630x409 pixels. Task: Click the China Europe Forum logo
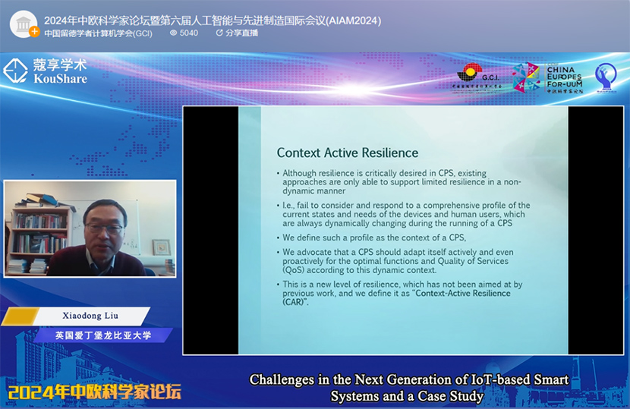coord(547,77)
